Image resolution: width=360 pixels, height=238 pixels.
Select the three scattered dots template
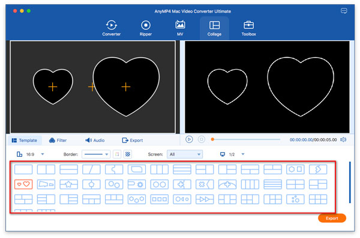(x=295, y=200)
